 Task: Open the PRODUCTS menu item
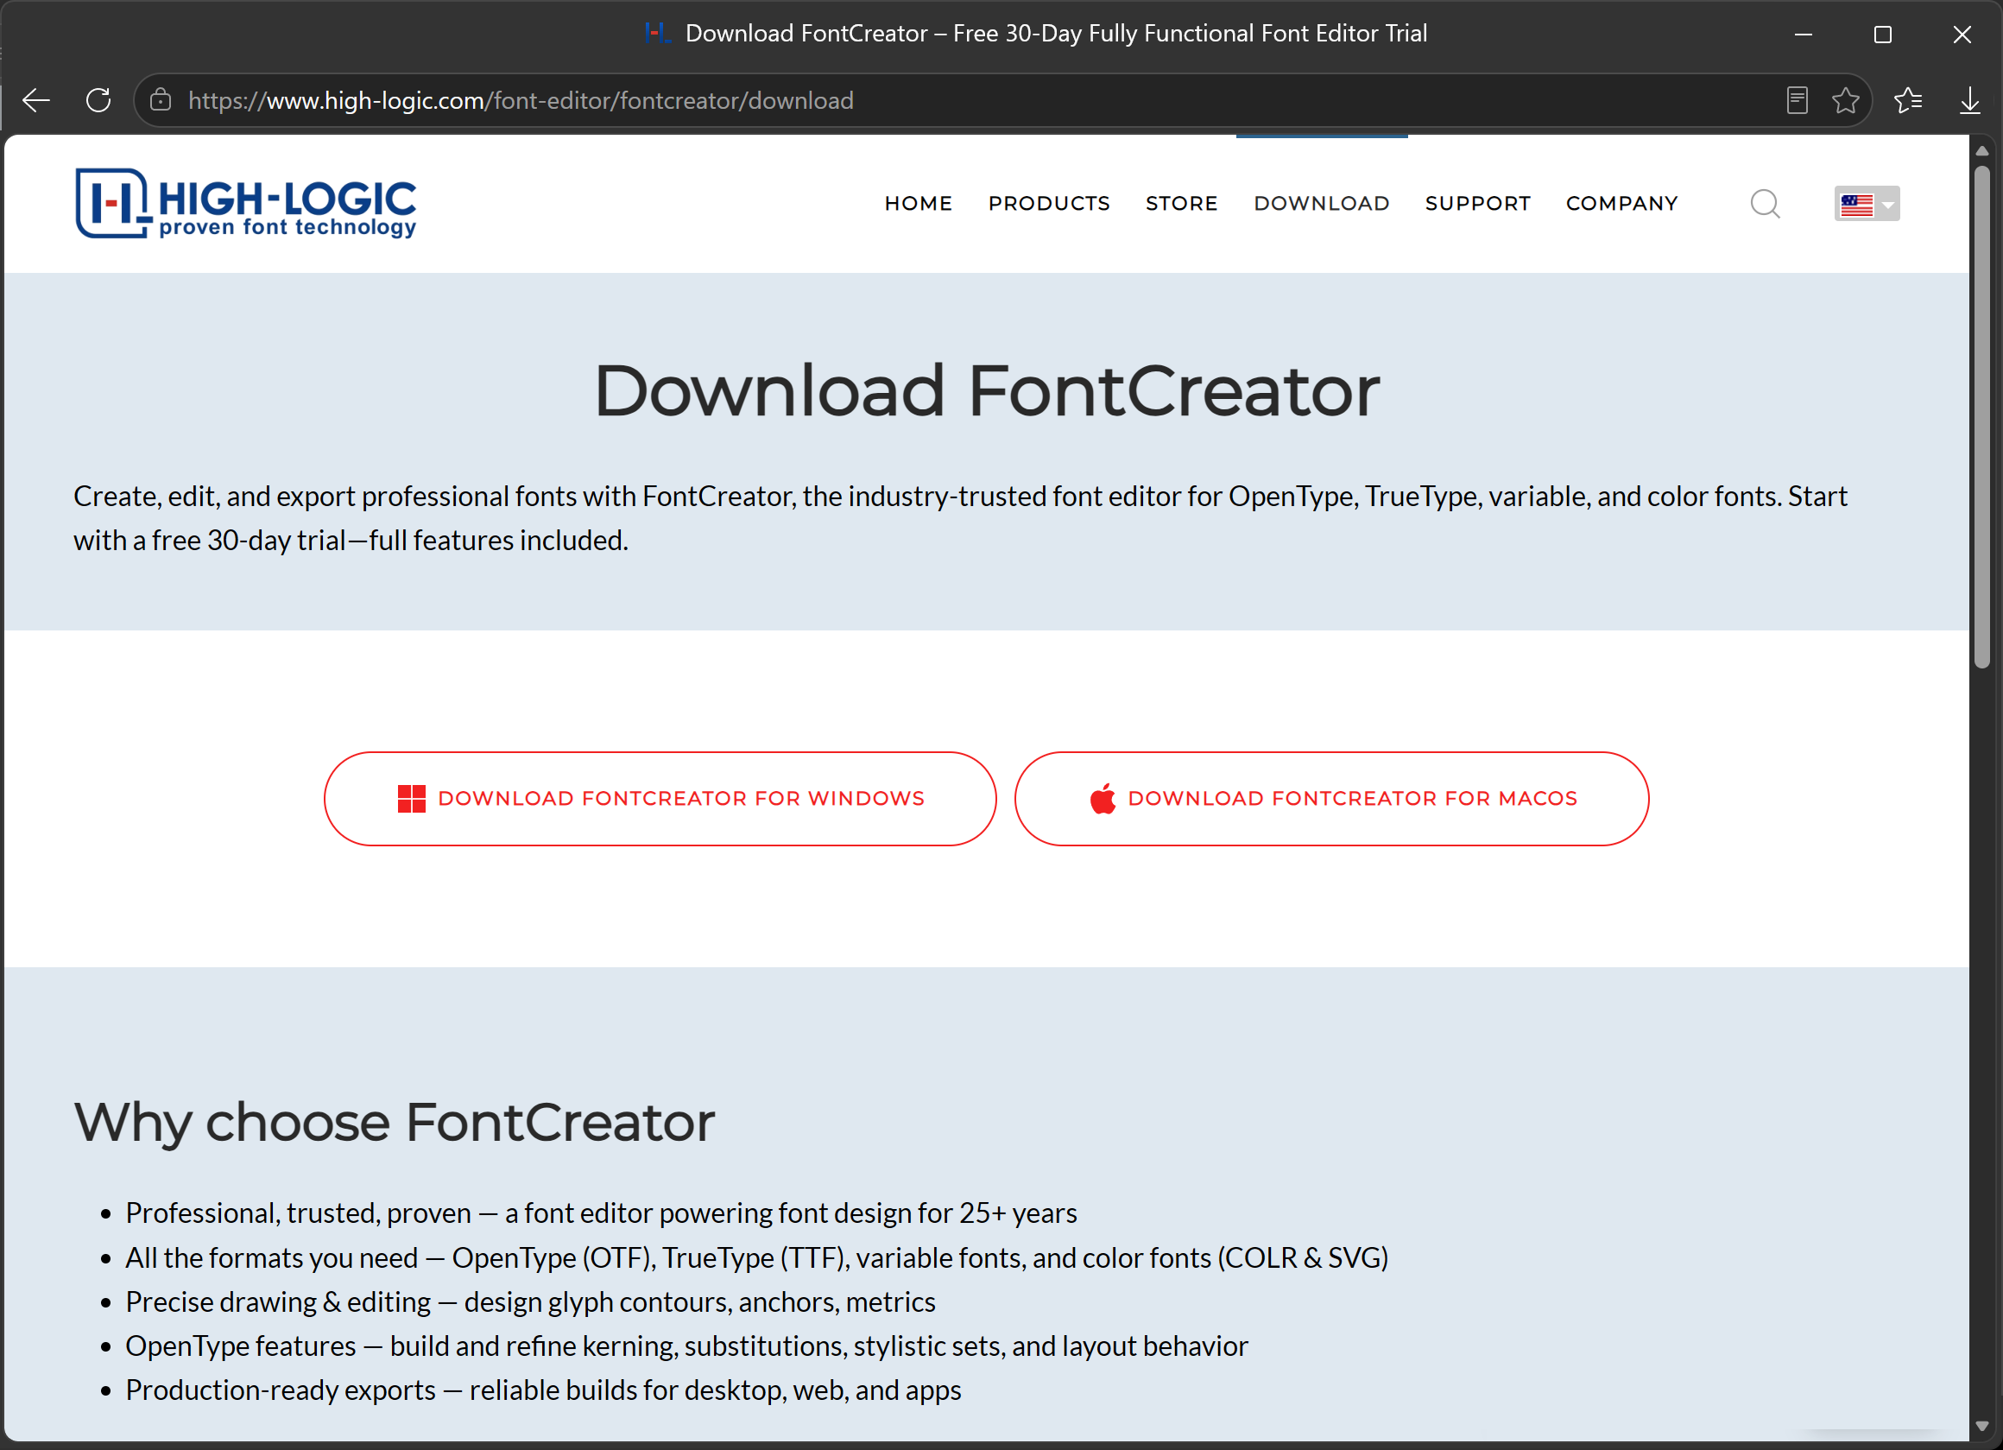pos(1049,204)
